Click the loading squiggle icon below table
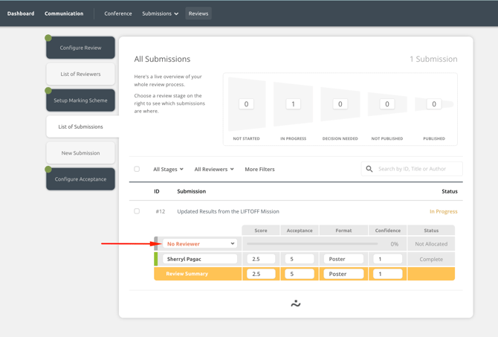 (296, 304)
